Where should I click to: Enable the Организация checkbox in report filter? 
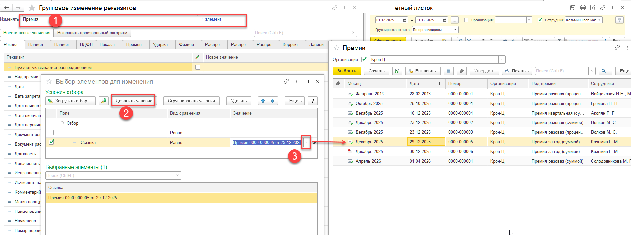point(466,20)
